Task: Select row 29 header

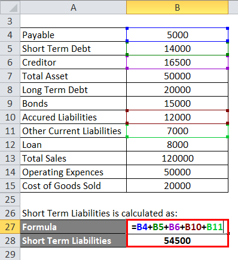Action: point(10,254)
